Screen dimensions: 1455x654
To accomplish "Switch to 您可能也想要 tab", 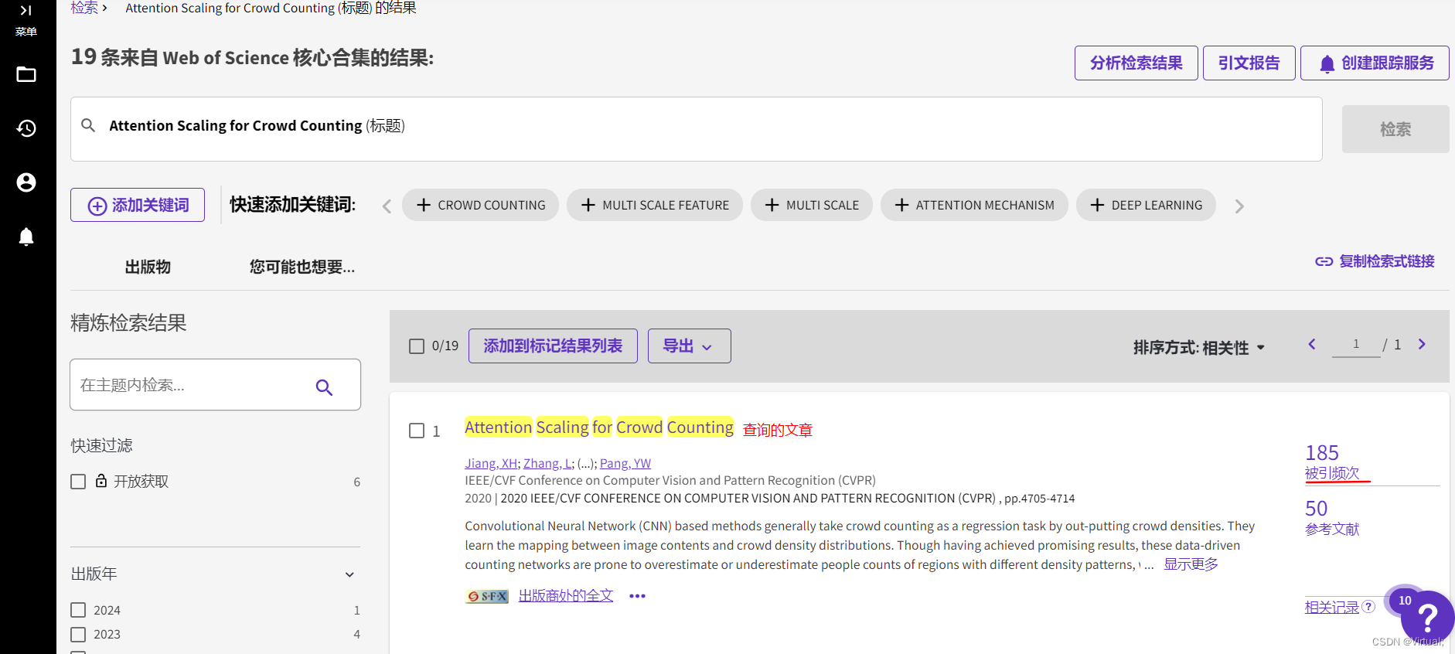I will pos(302,267).
